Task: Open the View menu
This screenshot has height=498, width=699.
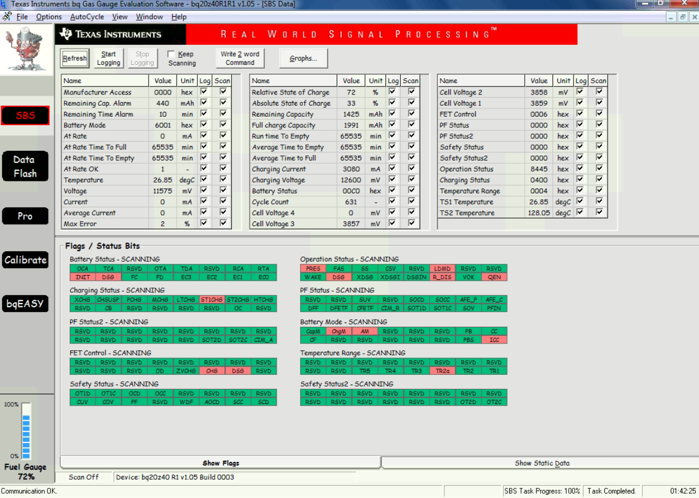Action: pos(120,17)
